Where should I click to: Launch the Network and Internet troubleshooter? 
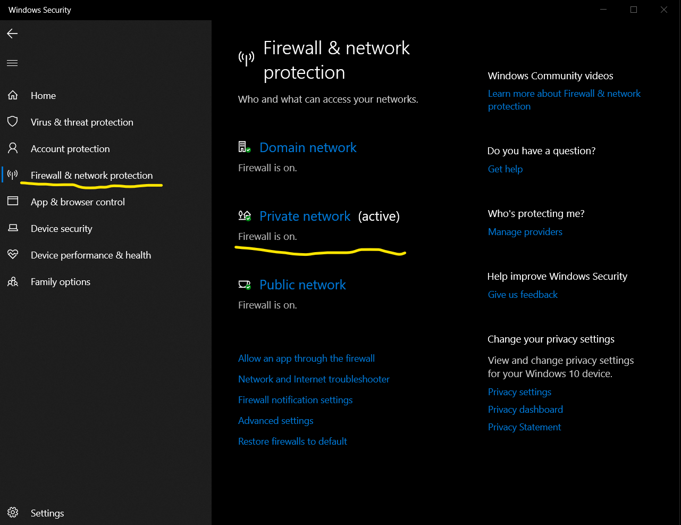click(x=314, y=379)
